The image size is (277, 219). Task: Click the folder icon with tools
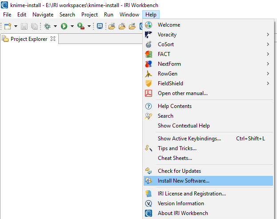pos(122,26)
